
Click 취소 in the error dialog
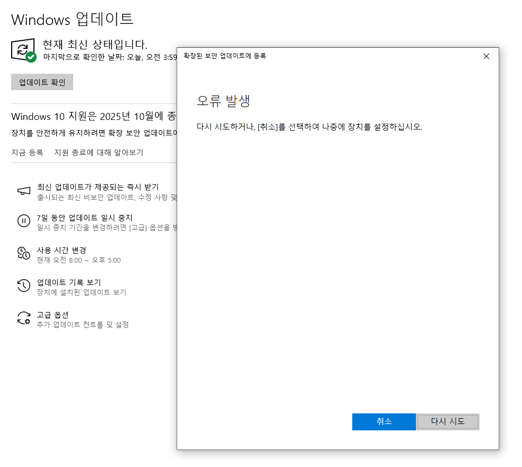click(x=384, y=422)
